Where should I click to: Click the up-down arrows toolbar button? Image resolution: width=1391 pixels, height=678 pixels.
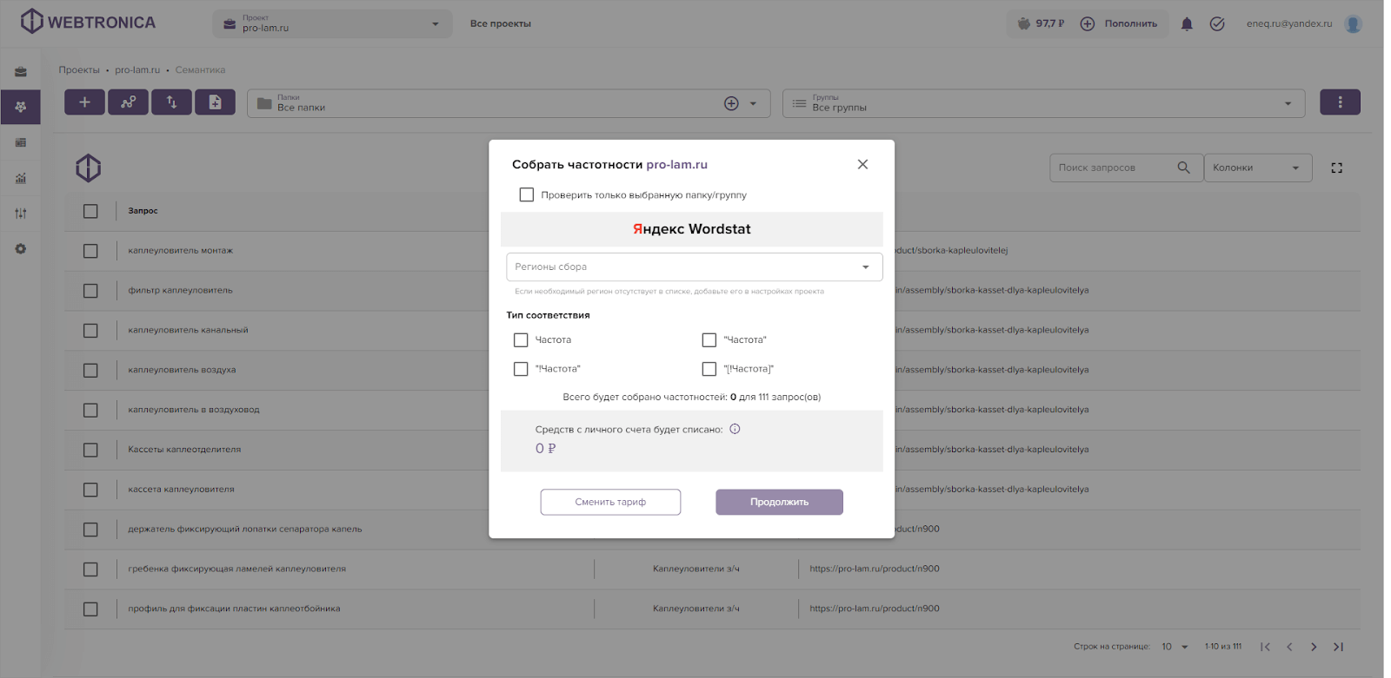pyautogui.click(x=171, y=102)
